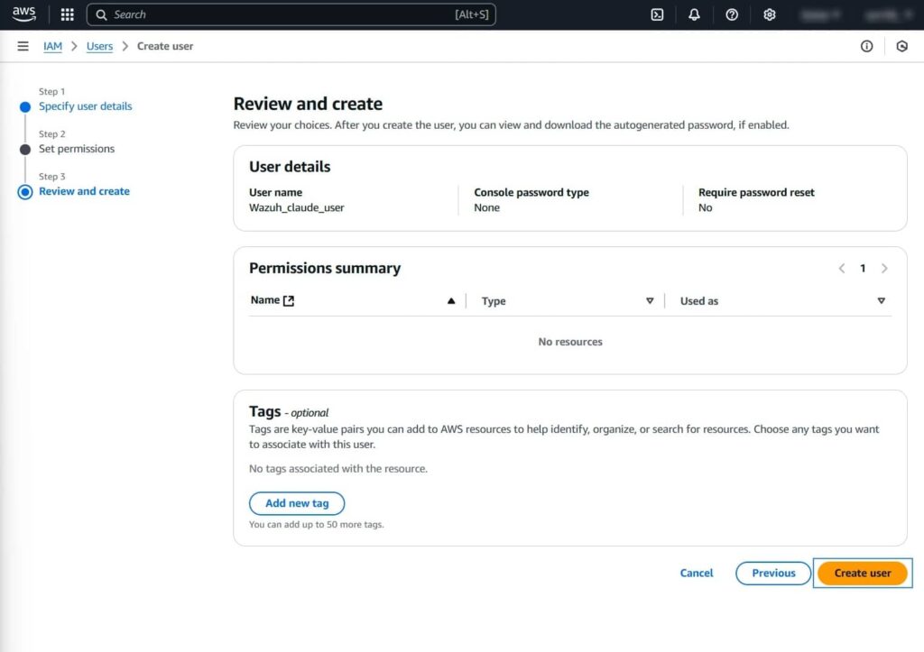Go back using the Previous button
The image size is (924, 652).
[772, 573]
